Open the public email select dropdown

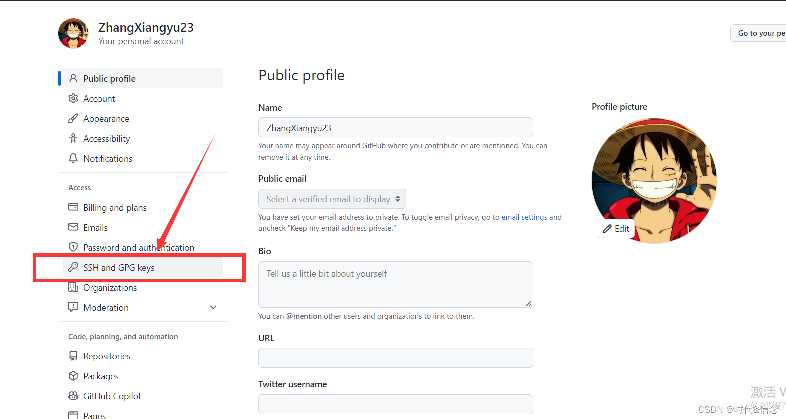pyautogui.click(x=332, y=199)
